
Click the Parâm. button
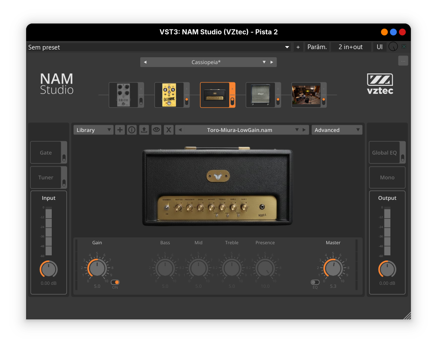(317, 47)
